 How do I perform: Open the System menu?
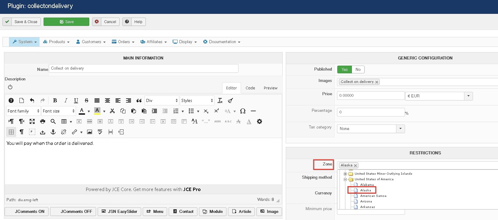[x=24, y=42]
